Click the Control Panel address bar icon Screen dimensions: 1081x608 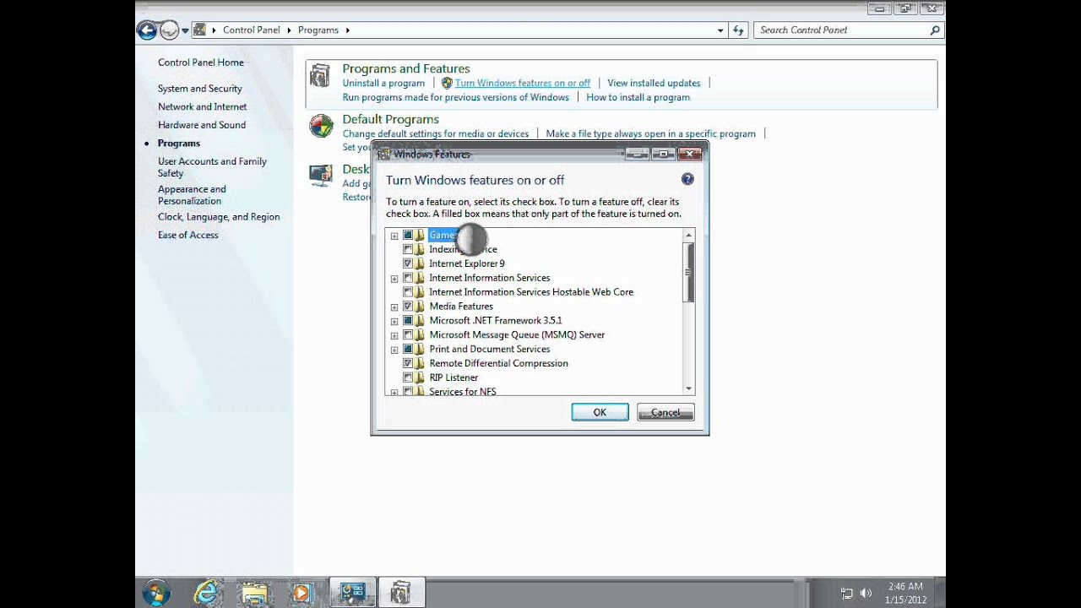(x=200, y=30)
